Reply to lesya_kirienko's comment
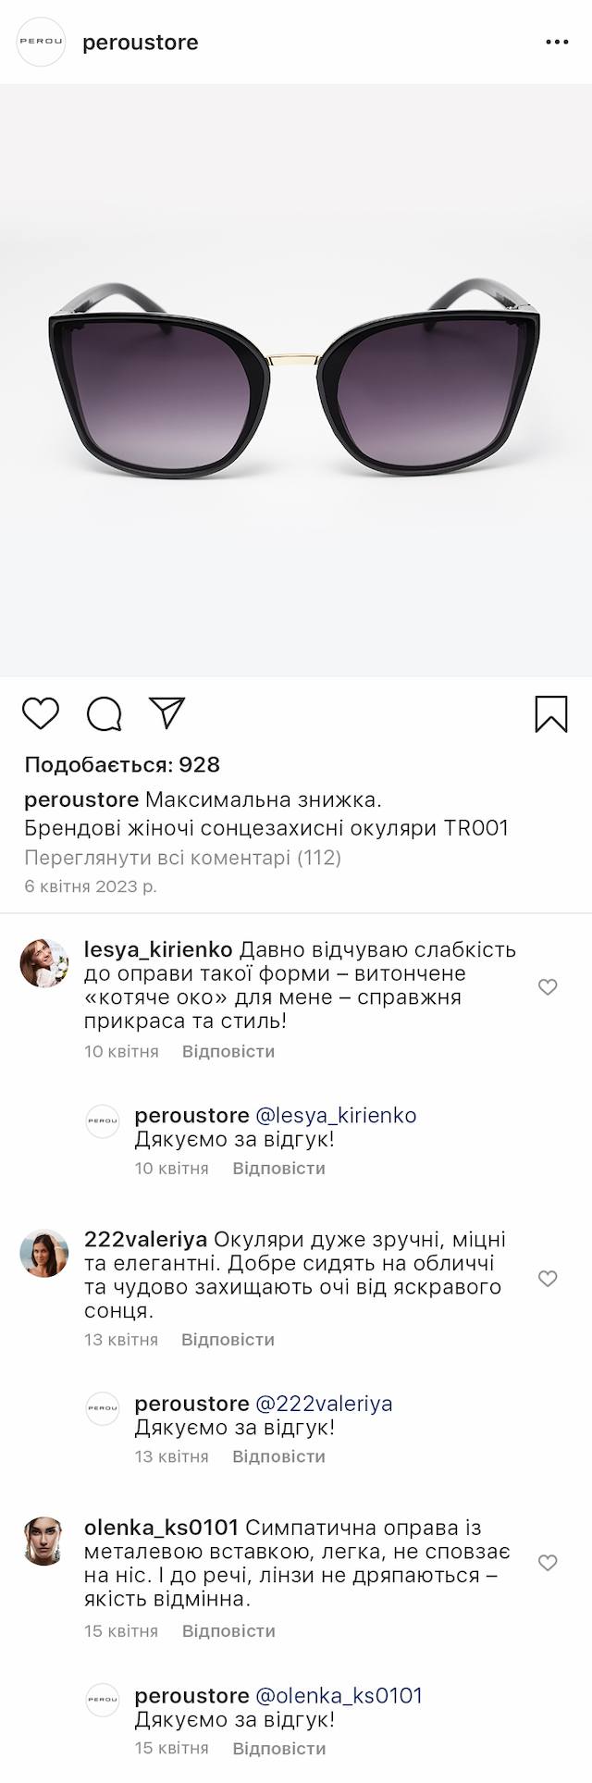Screen dimensions: 592x1783 coord(228,1051)
